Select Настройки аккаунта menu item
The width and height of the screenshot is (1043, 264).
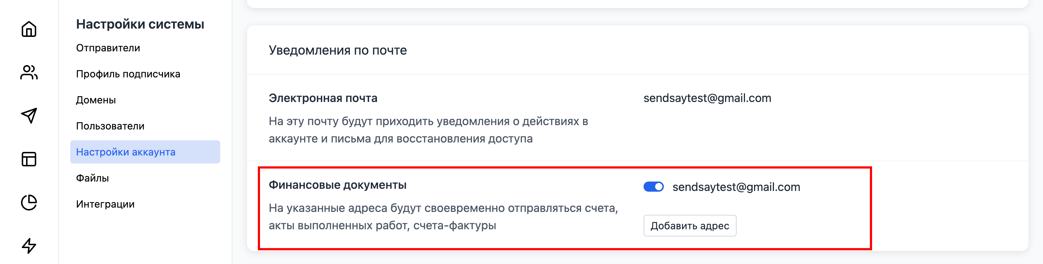(x=126, y=152)
